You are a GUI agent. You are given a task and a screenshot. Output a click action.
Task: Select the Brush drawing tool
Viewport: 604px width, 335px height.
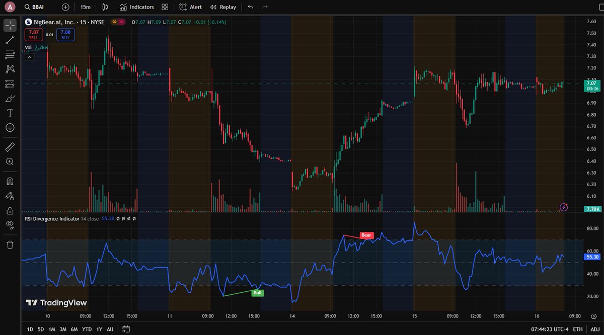click(x=10, y=98)
